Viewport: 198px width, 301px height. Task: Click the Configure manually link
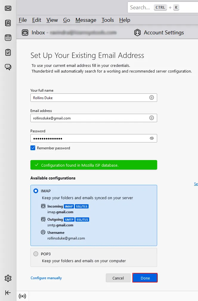pos(46,278)
